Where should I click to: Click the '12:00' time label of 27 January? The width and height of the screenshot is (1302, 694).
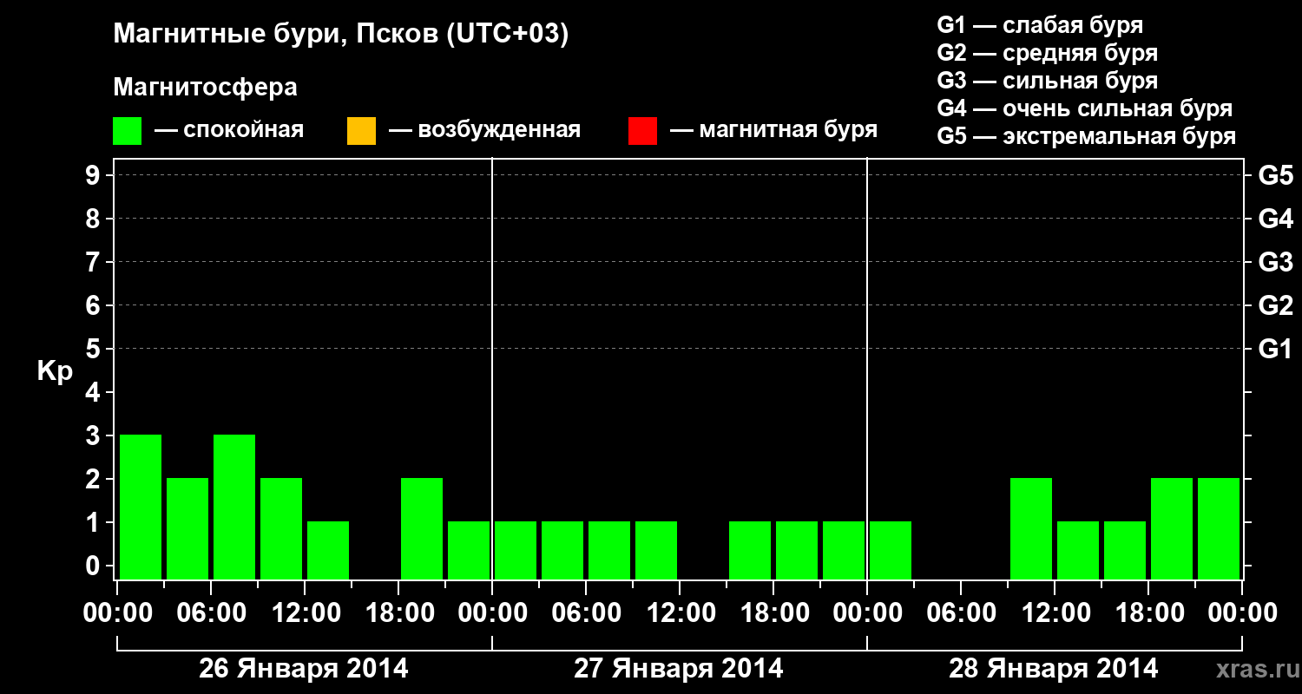pyautogui.click(x=680, y=612)
